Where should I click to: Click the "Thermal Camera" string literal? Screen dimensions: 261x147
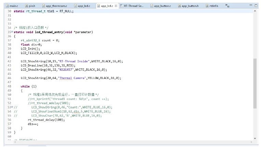pyautogui.click(x=72, y=78)
